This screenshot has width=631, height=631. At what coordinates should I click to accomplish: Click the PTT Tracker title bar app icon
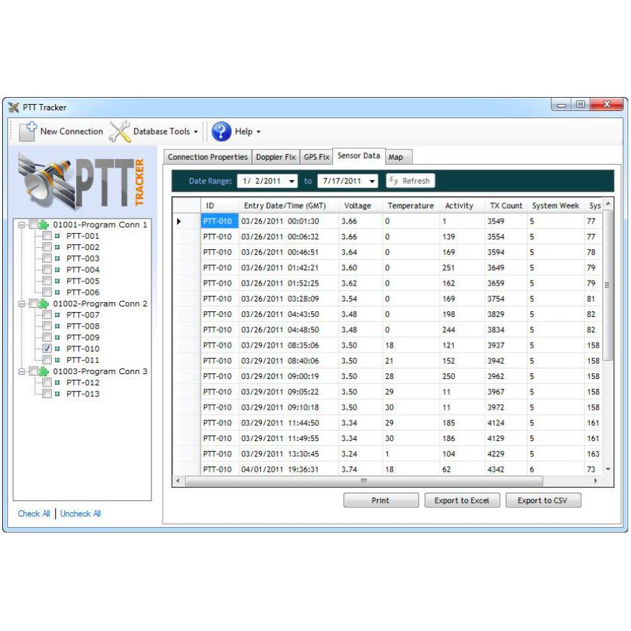14,107
